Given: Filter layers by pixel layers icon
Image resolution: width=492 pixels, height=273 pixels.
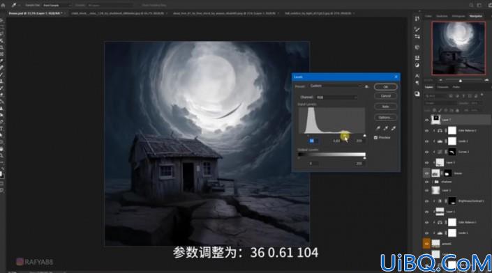Looking at the screenshot, I should click(451, 96).
